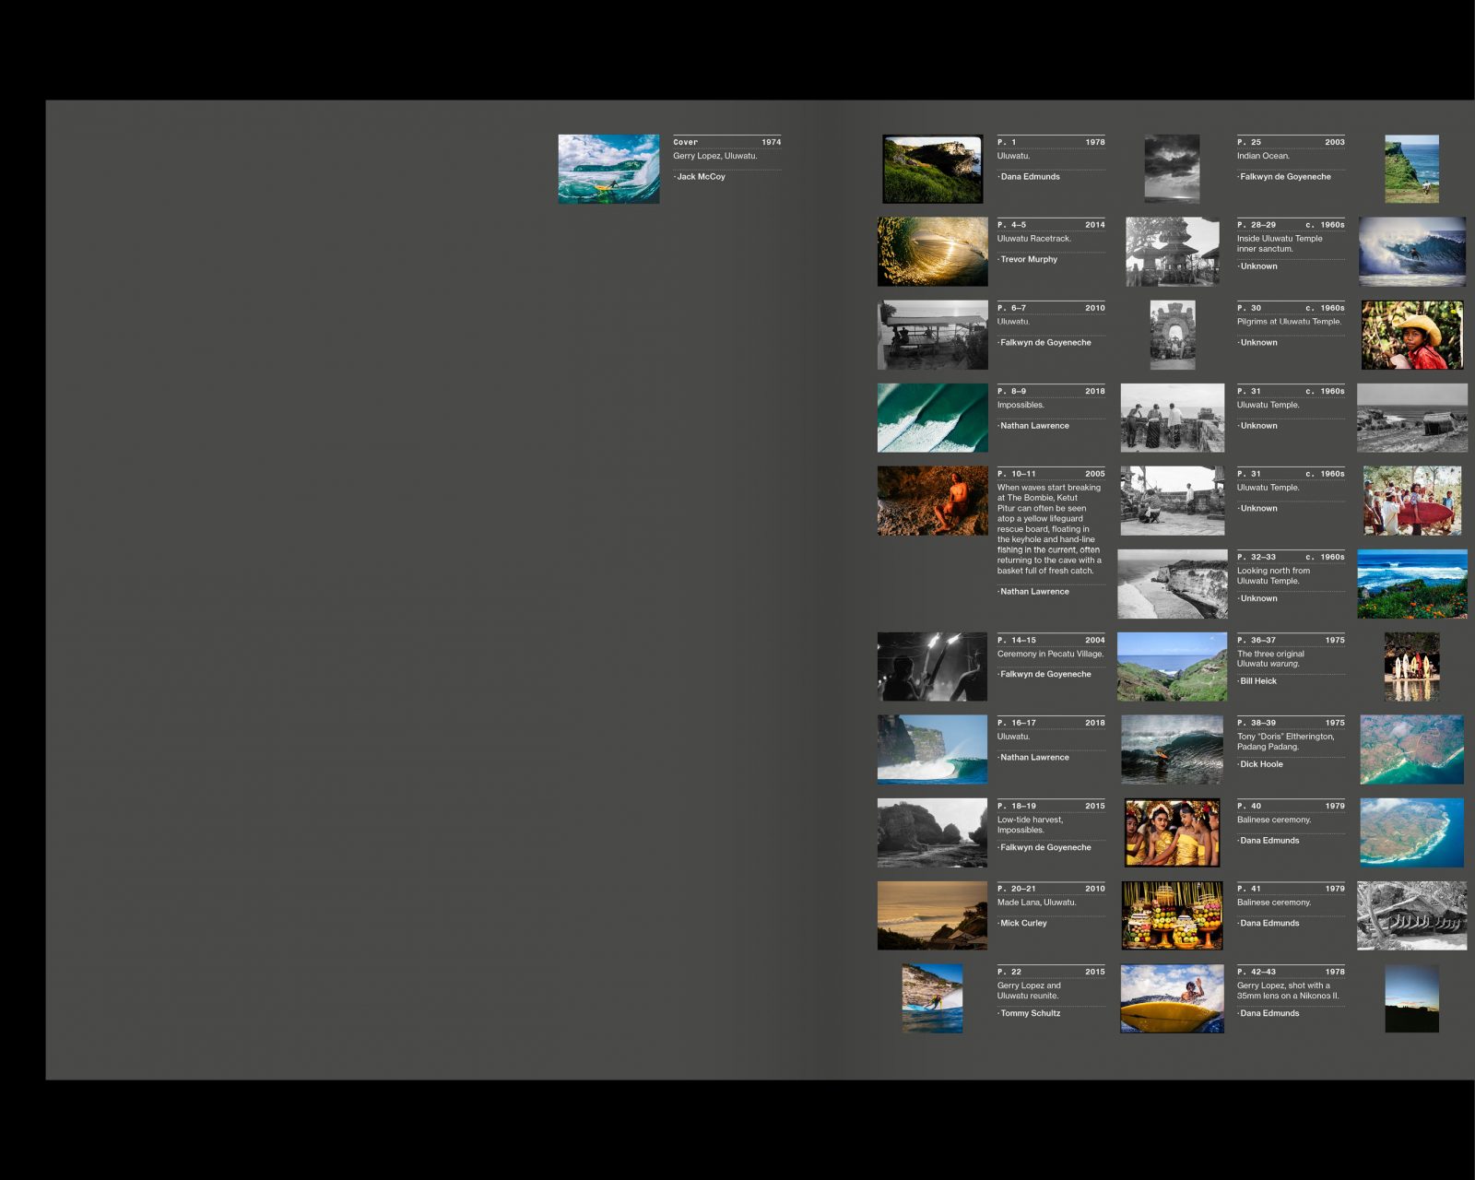Open the Balinese dancers ceremony thumbnail
This screenshot has height=1180, width=1475.
(1172, 832)
